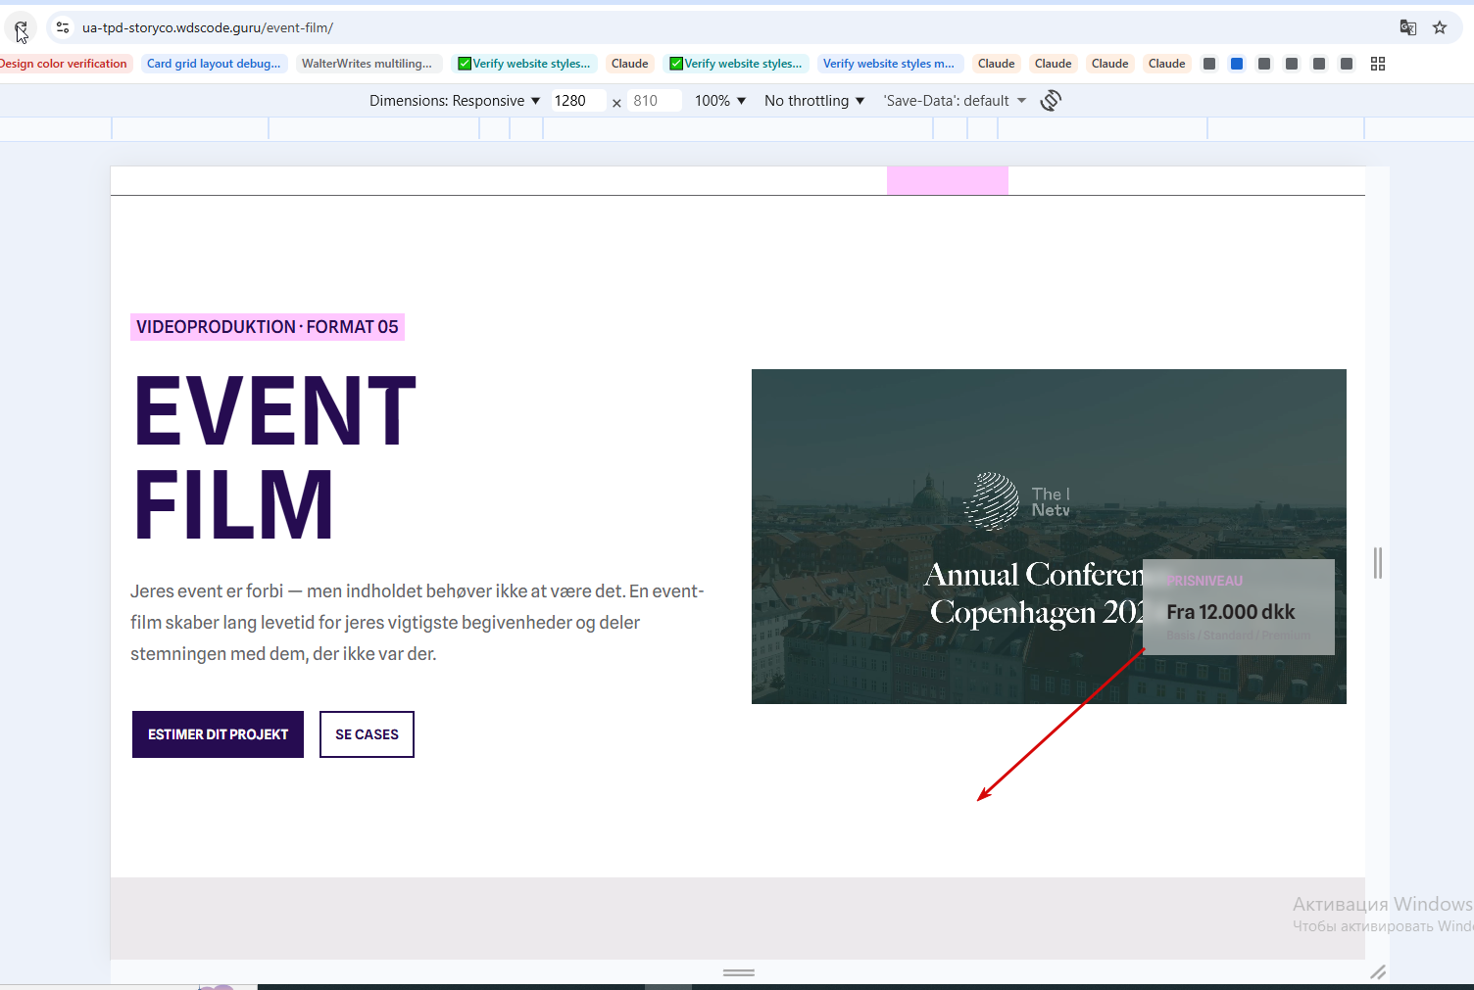
Task: Open the 'Save-Data': default dropdown
Action: point(955,101)
